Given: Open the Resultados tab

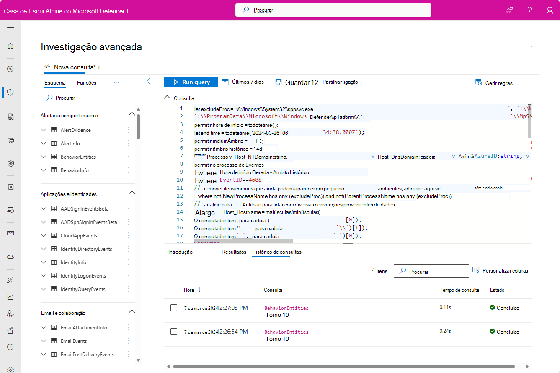Looking at the screenshot, I should 234,252.
